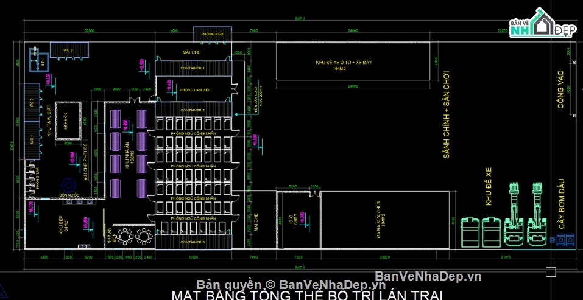Click the CỔNG VÀO gate label
This screenshot has height=300, width=583.
coord(560,89)
